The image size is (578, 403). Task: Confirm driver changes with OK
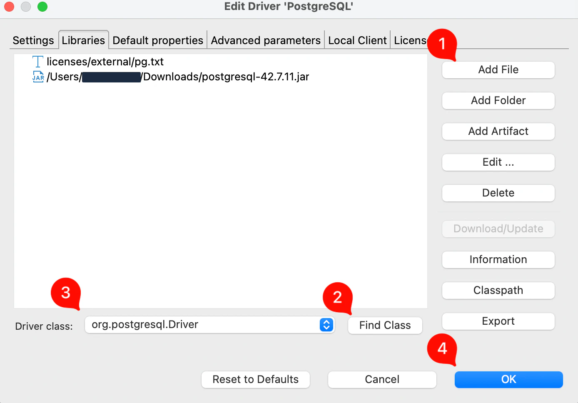(509, 380)
